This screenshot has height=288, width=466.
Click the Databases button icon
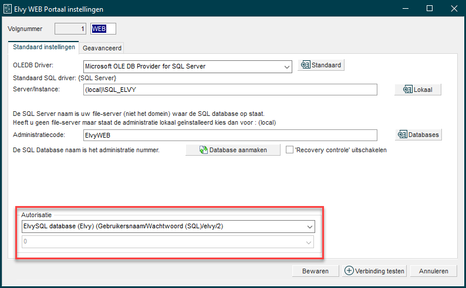(403, 135)
